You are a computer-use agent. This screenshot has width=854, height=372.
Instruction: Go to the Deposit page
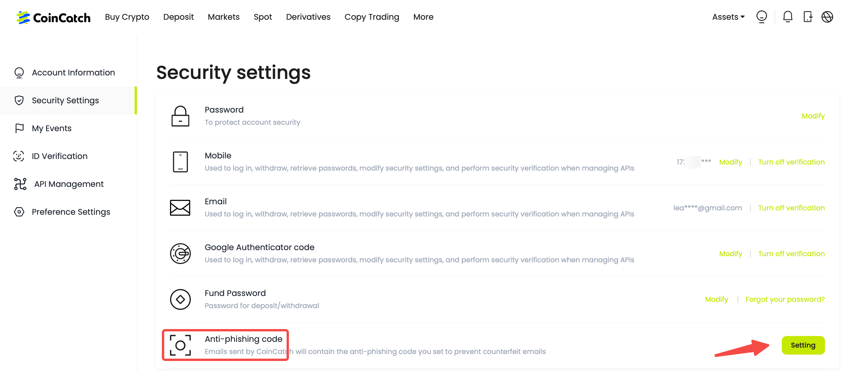[x=178, y=17]
